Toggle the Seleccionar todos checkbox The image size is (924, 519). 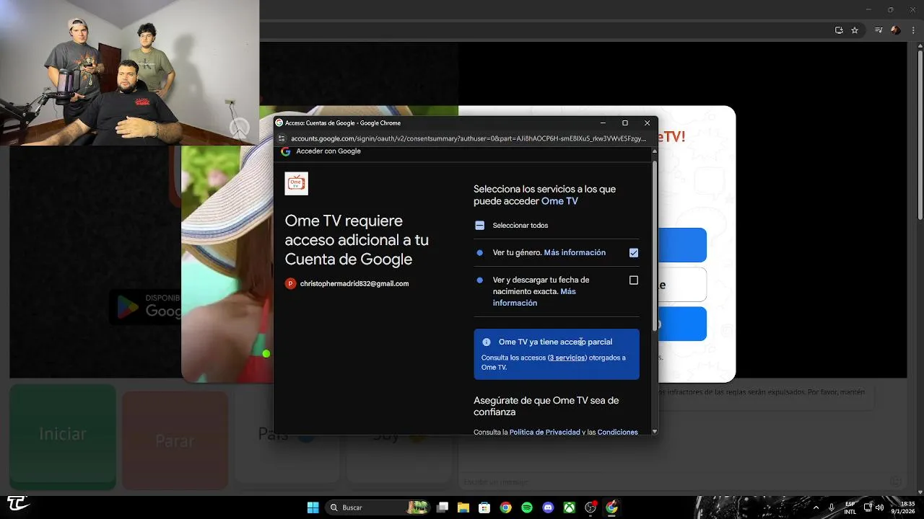480,226
